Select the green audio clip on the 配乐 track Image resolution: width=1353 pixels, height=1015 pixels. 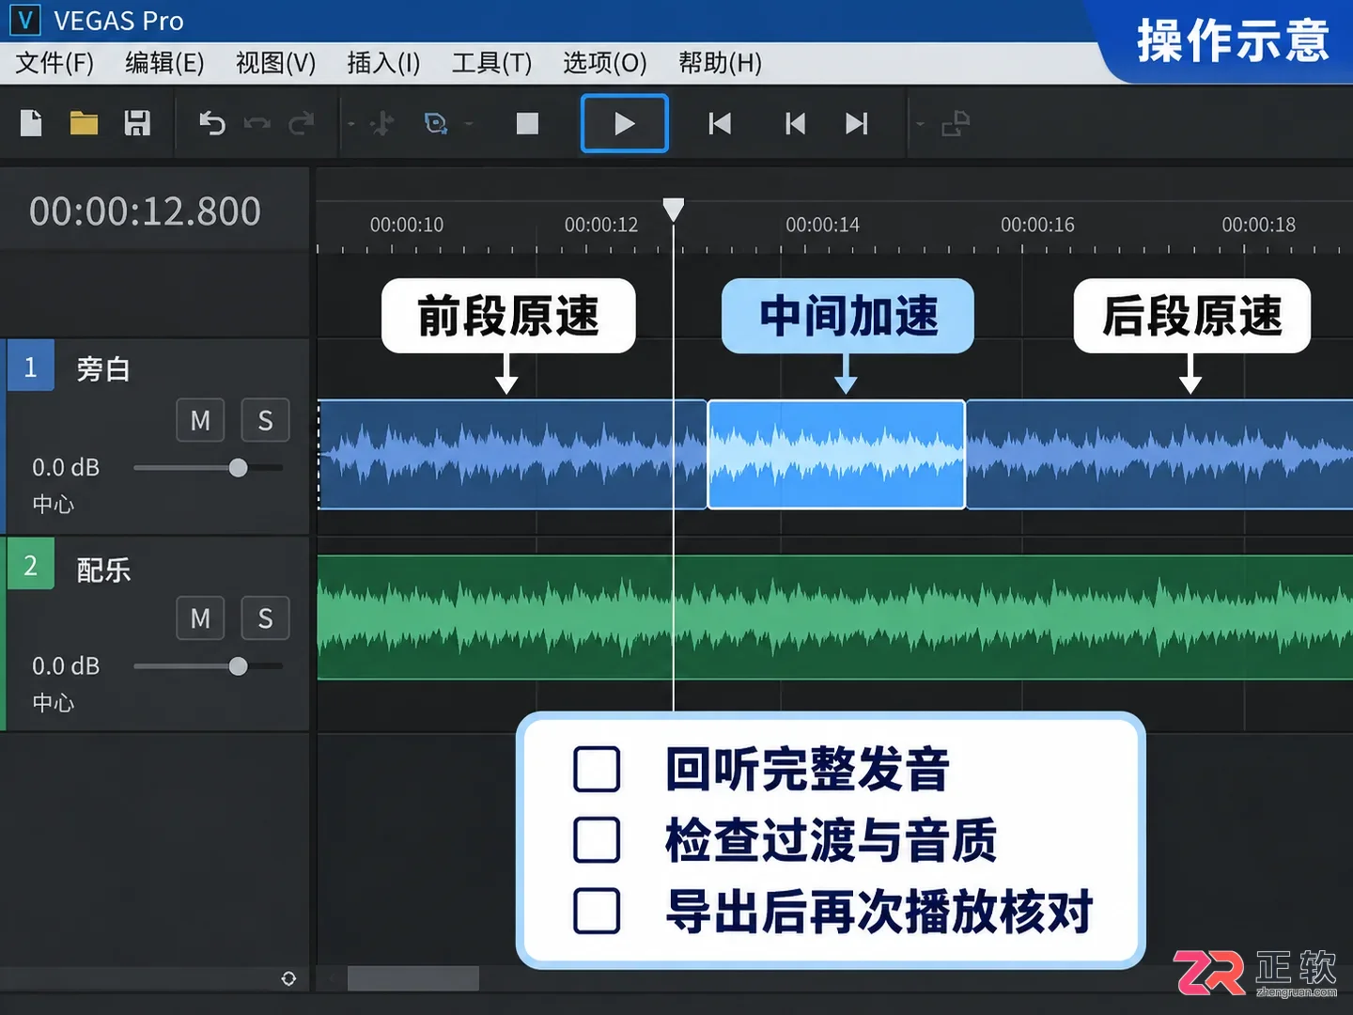point(835,617)
